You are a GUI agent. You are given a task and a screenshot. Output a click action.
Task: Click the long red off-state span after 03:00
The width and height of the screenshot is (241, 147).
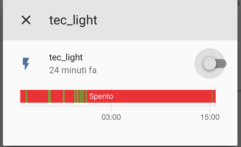161,96
